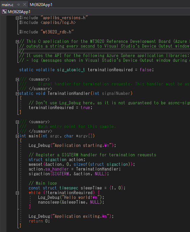The image size is (190, 232).
Task: Click the 'Hello world!' string
Action: click(81, 198)
